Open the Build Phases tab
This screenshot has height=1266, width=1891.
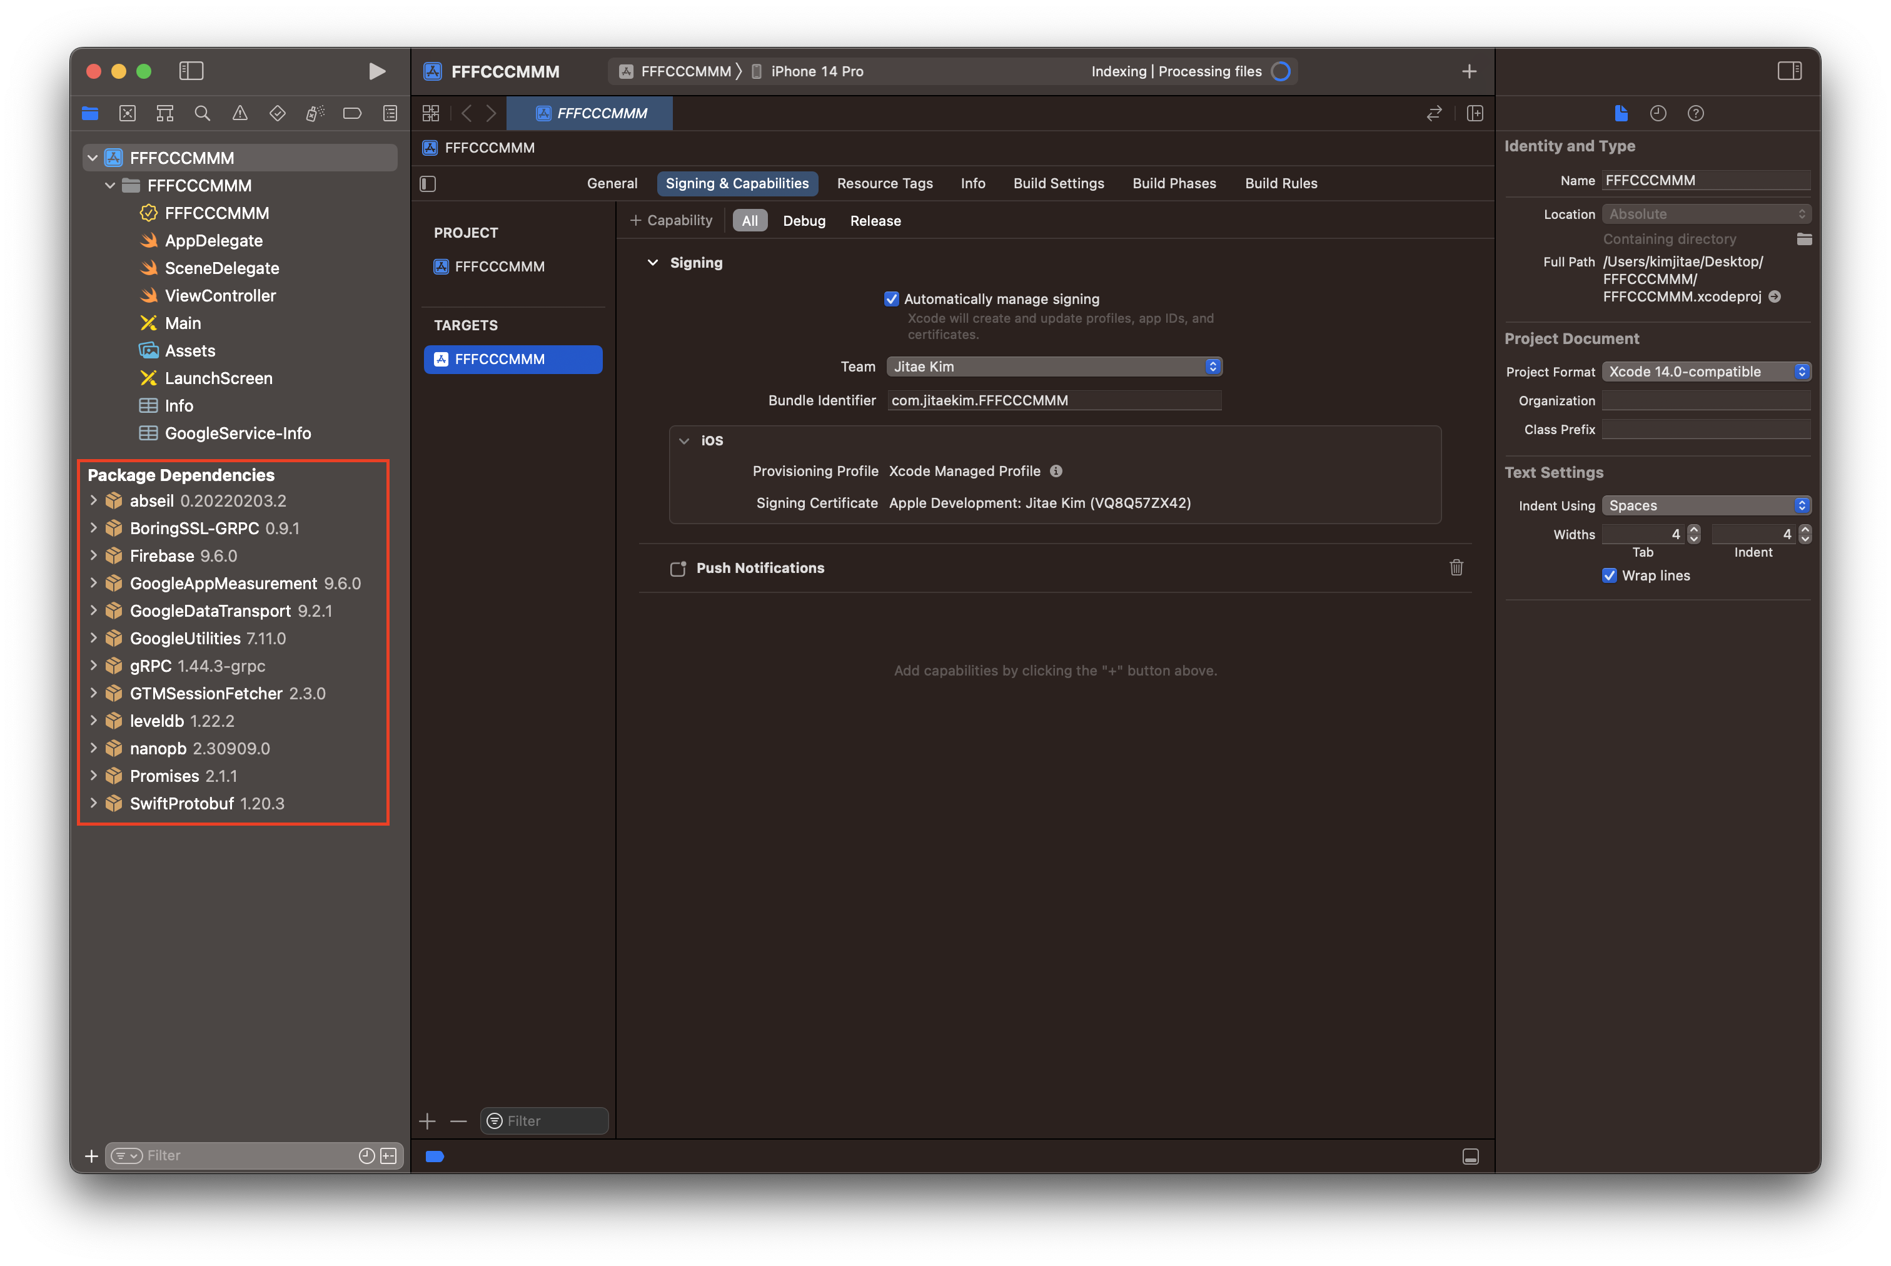click(1174, 183)
